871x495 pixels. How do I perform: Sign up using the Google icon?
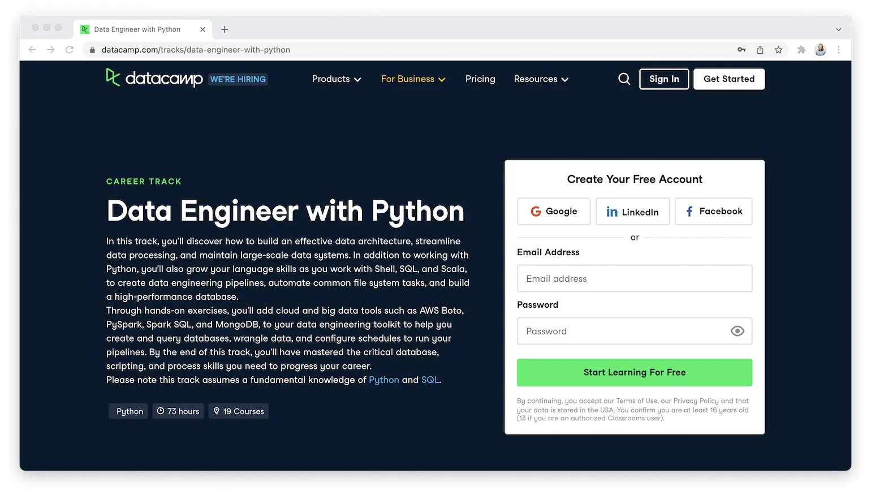(536, 211)
